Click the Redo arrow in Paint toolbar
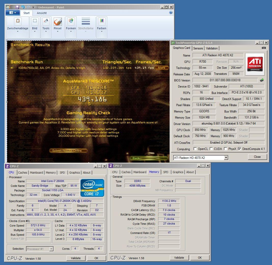This screenshot has height=265, width=272. [29, 7]
